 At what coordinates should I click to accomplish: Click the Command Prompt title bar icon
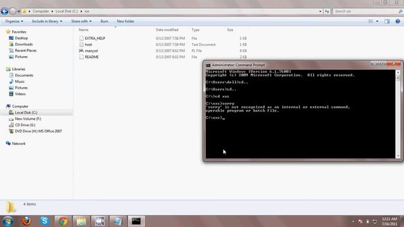click(x=208, y=65)
